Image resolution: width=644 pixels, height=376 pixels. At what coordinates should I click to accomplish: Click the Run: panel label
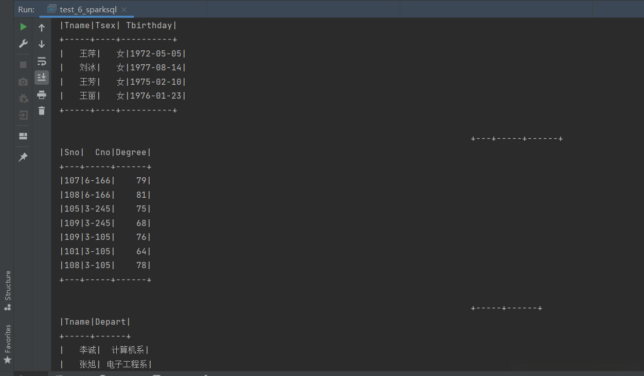click(x=26, y=9)
